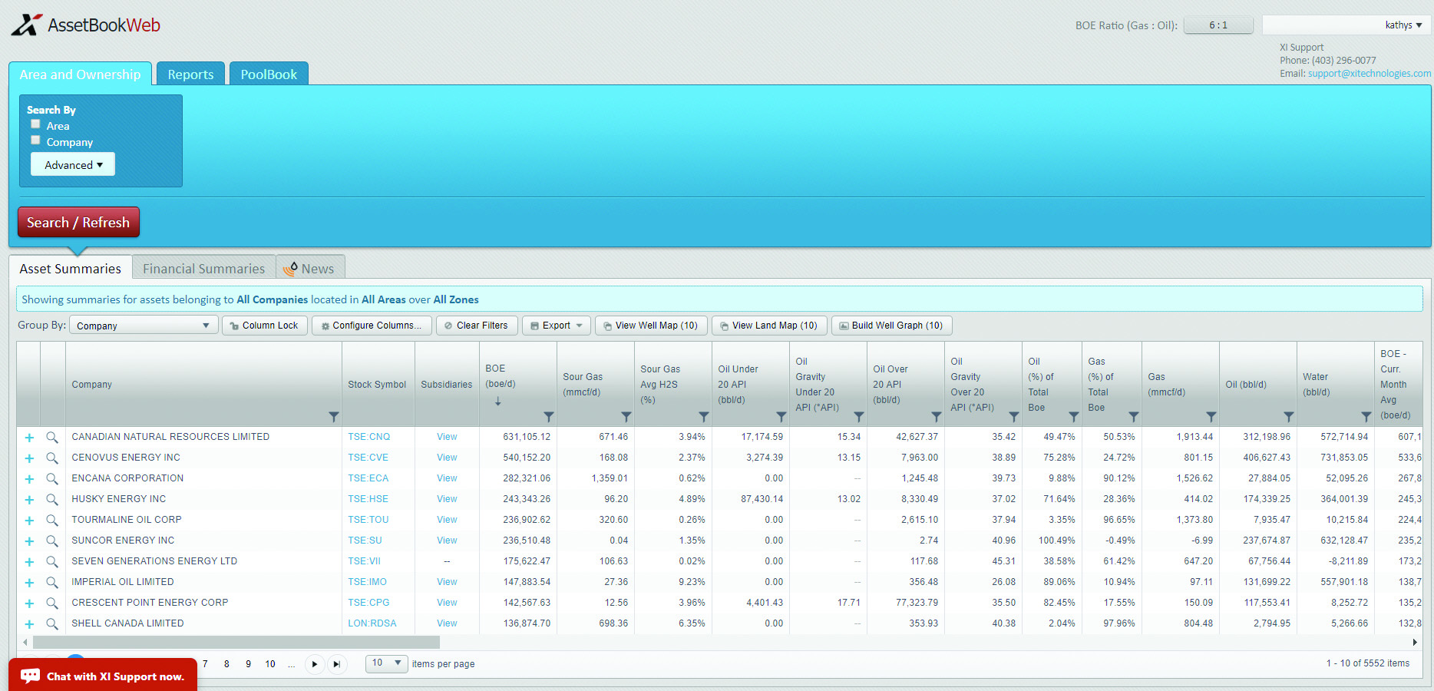Open the TSE:CNQ stock symbol link
Viewport: 1434px width, 691px height.
click(x=368, y=437)
